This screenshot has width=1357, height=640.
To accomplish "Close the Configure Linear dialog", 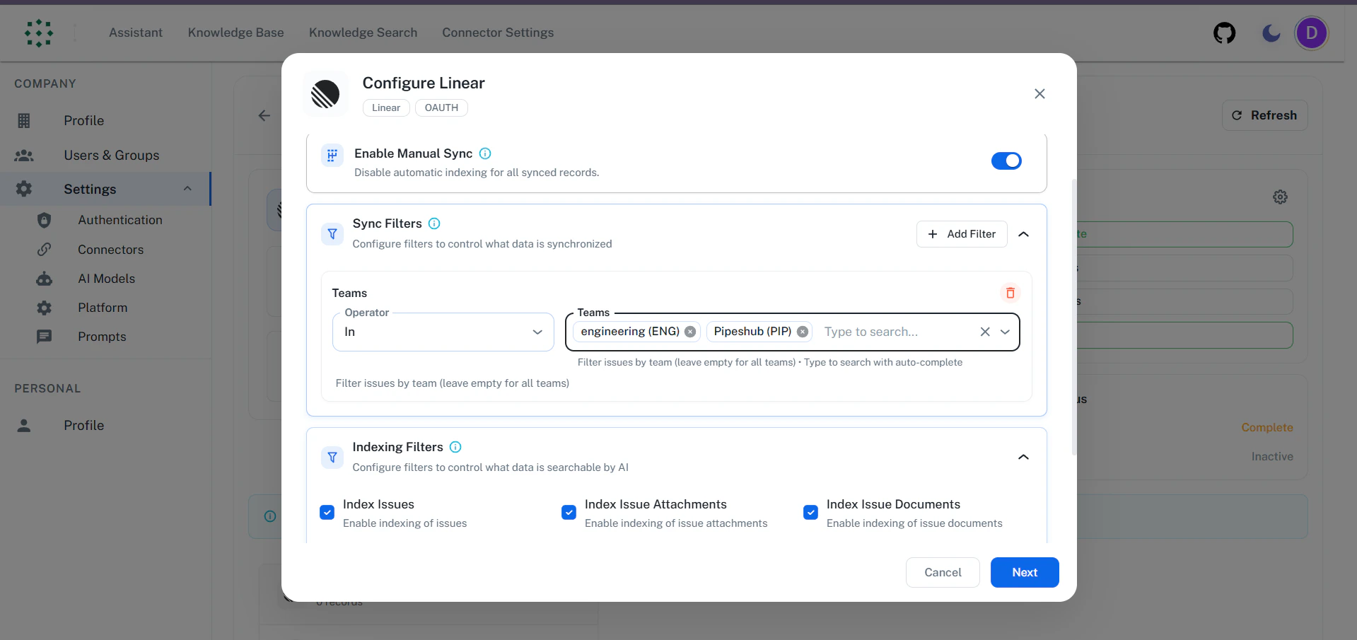I will click(x=1039, y=93).
